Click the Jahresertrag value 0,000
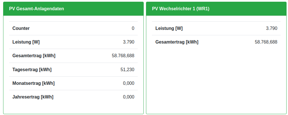Image resolution: width=288 pixels, height=115 pixels. coord(129,97)
